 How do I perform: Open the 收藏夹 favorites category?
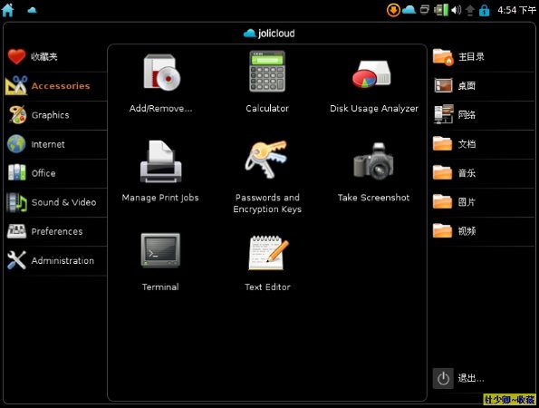pos(55,57)
